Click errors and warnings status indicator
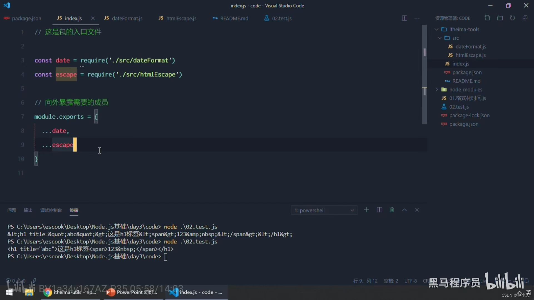Screen dimensions: 534x300 (16, 281)
